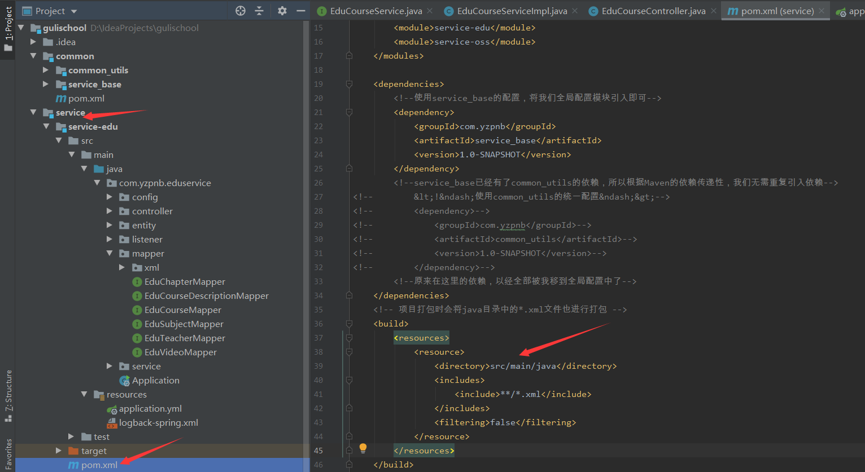
Task: Open the 7: Structure tool window tab
Action: [x=8, y=396]
